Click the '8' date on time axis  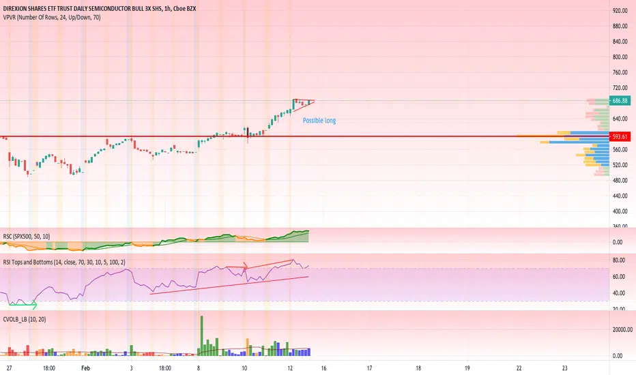(199, 368)
